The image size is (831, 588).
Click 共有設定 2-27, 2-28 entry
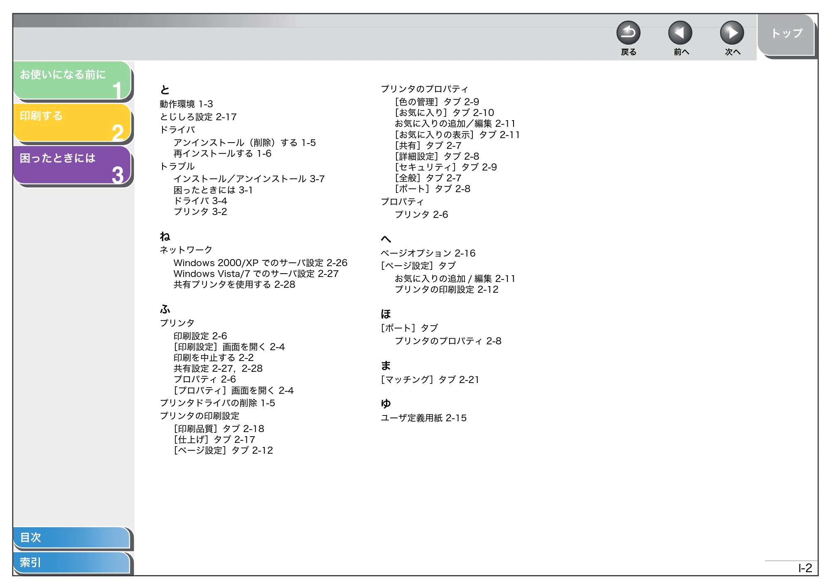click(x=218, y=368)
